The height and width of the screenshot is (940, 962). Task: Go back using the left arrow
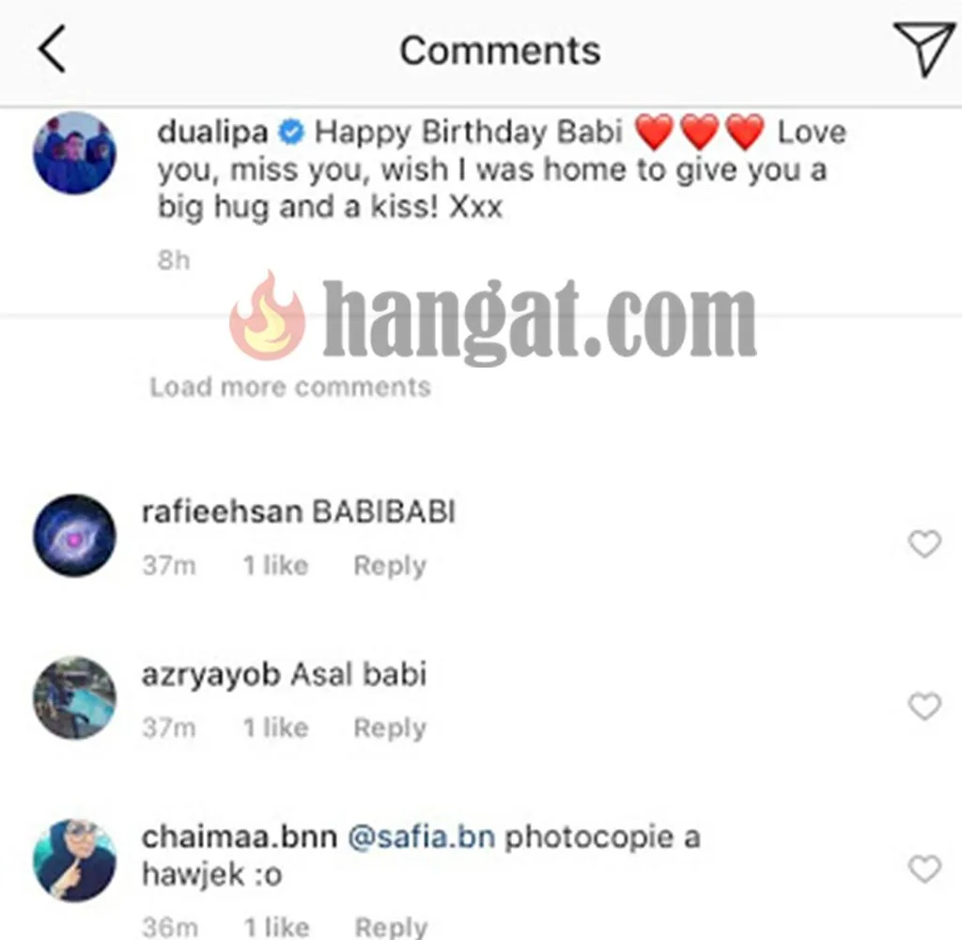click(x=53, y=49)
